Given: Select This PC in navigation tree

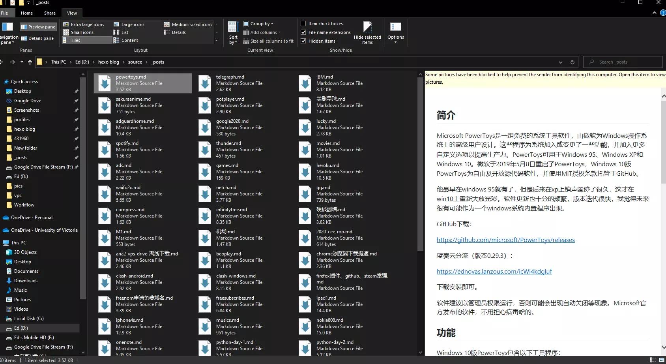Looking at the screenshot, I should click(19, 243).
